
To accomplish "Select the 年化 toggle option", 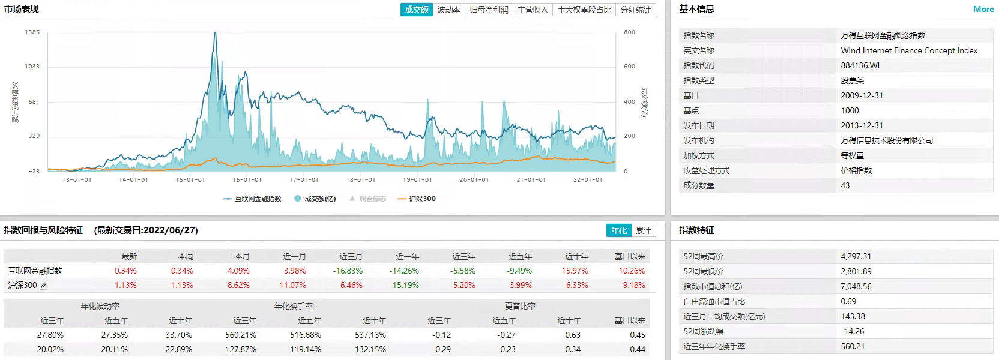I will (618, 230).
